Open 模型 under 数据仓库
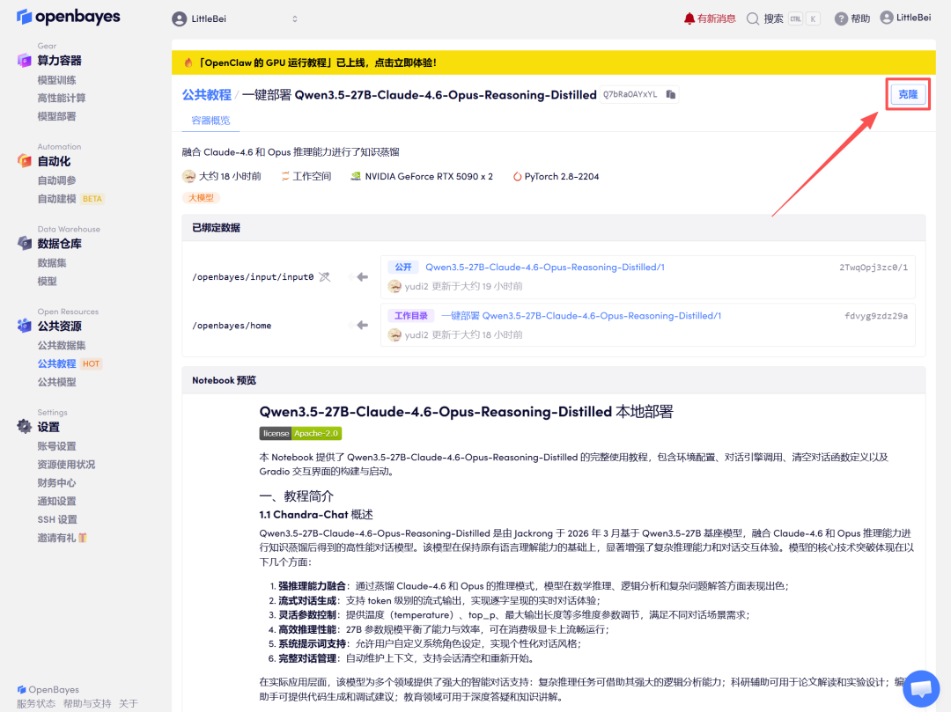This screenshot has width=951, height=712. (x=47, y=281)
